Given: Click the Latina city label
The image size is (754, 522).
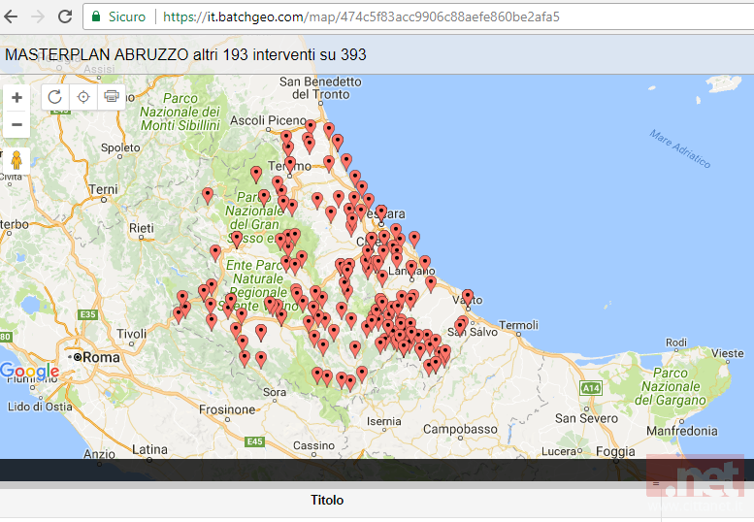Looking at the screenshot, I should click(x=150, y=450).
